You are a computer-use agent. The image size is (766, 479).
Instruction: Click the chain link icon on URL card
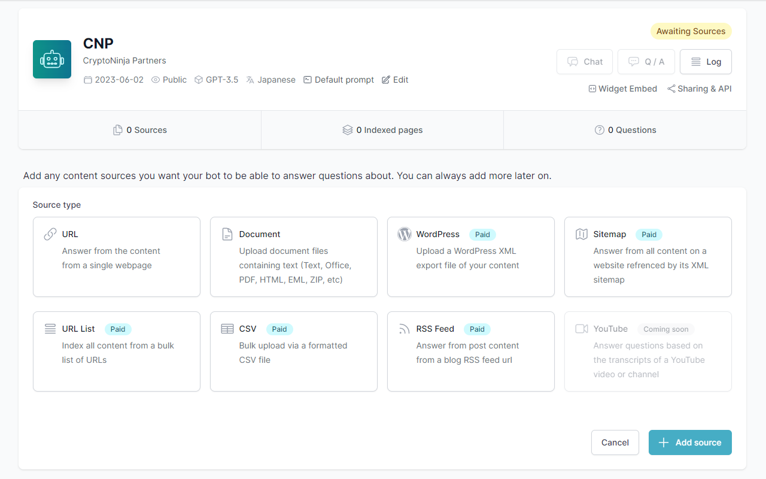pyautogui.click(x=50, y=234)
